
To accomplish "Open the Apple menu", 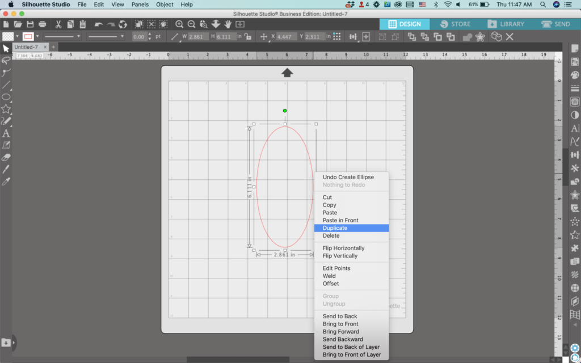I will tap(11, 5).
